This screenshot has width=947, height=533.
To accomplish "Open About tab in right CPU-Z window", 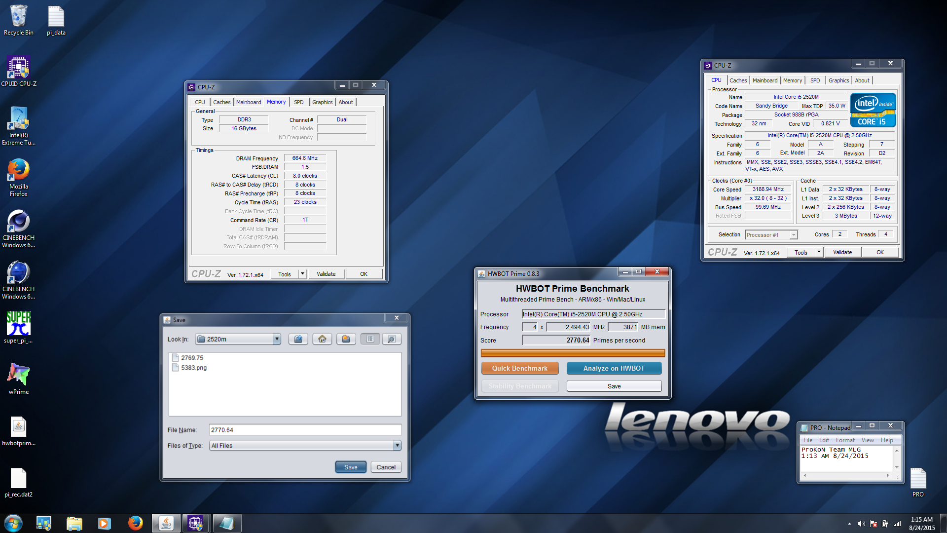I will [x=862, y=80].
